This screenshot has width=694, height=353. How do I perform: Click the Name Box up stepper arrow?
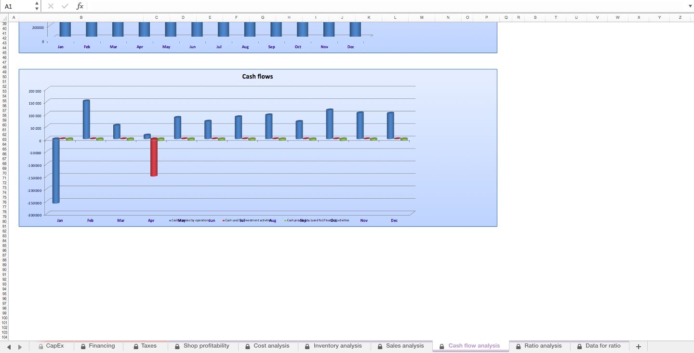pos(37,3)
